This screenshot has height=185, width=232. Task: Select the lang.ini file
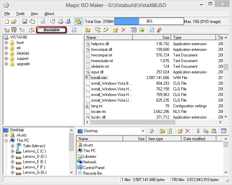(97, 106)
